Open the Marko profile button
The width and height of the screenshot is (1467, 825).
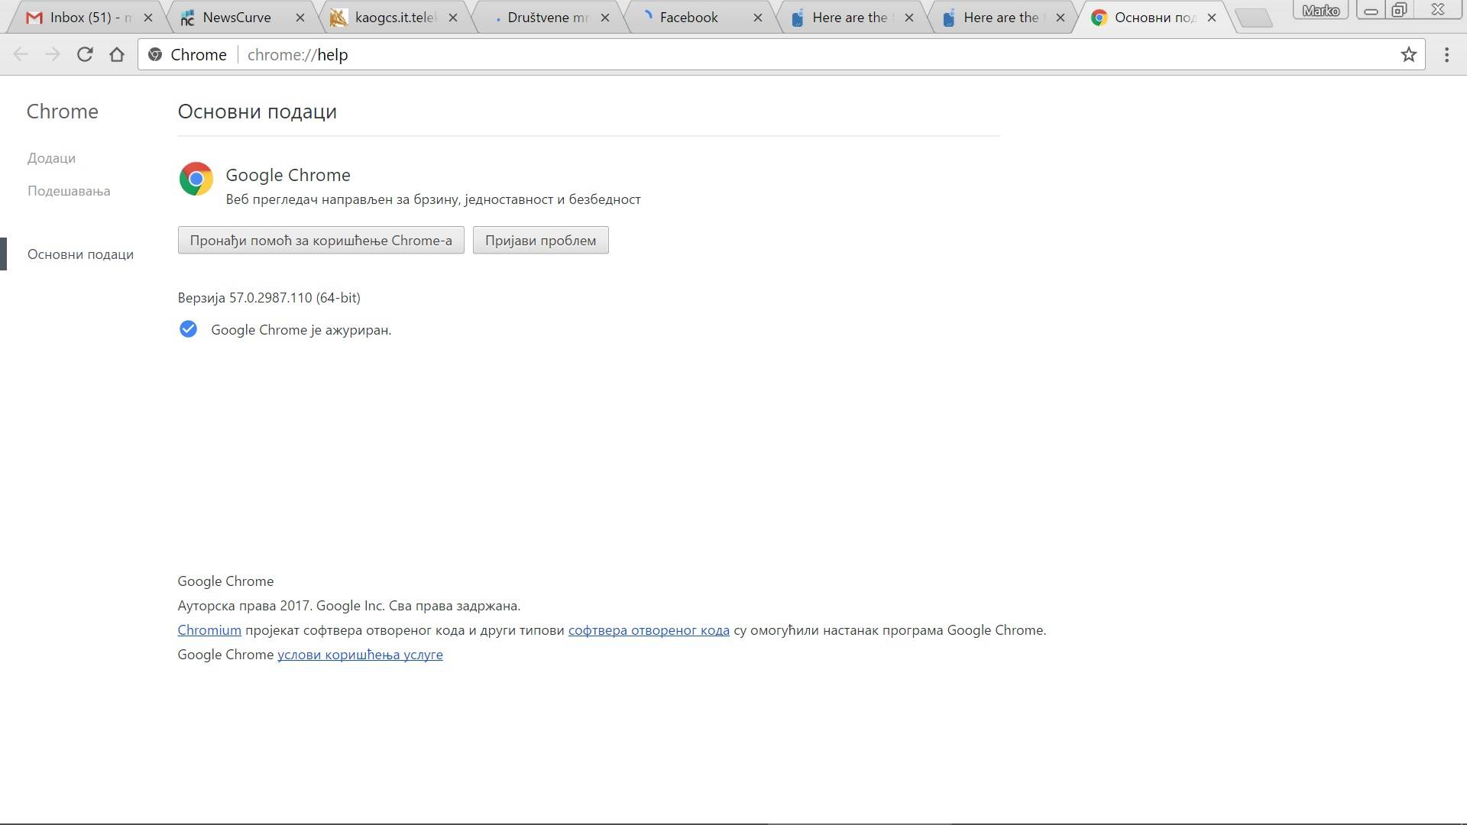1320,10
